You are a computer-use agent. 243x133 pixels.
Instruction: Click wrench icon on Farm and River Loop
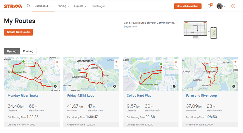tap(235, 66)
